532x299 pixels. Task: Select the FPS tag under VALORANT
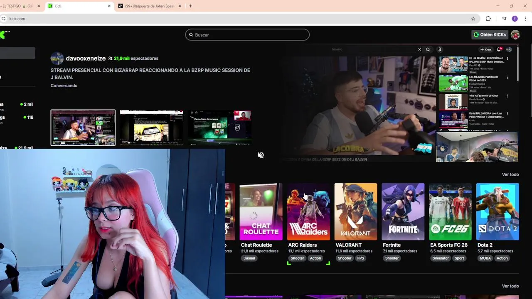[361, 258]
